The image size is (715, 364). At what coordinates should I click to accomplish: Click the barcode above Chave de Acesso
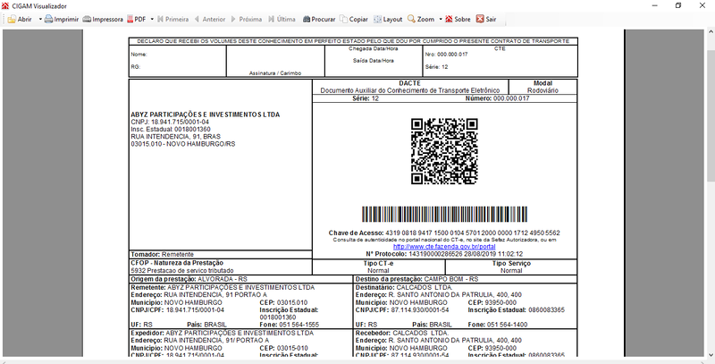coord(444,214)
